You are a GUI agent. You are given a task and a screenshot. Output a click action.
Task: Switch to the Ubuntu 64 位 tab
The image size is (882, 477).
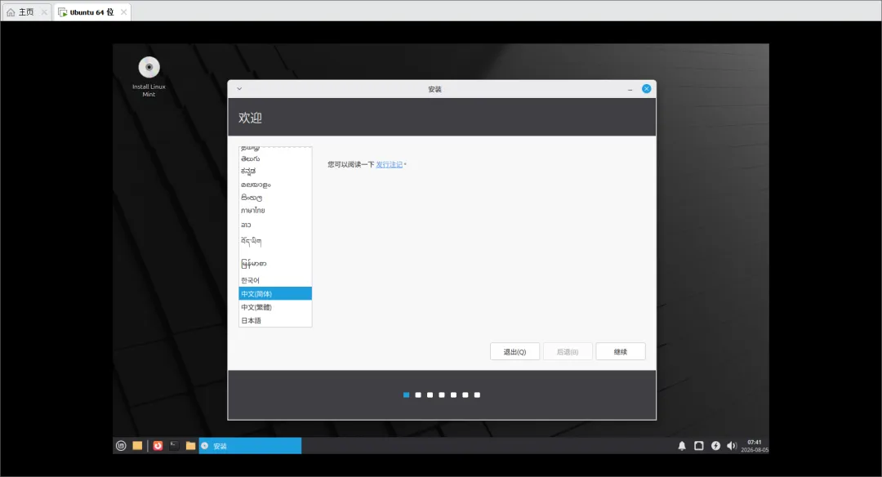pos(91,11)
